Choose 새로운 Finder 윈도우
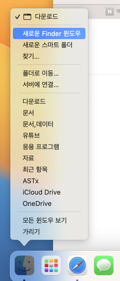The image size is (120, 281). click(49, 33)
